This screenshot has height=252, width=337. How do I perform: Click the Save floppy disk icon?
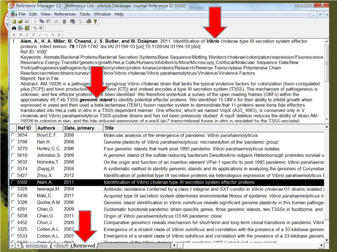[x=27, y=21]
